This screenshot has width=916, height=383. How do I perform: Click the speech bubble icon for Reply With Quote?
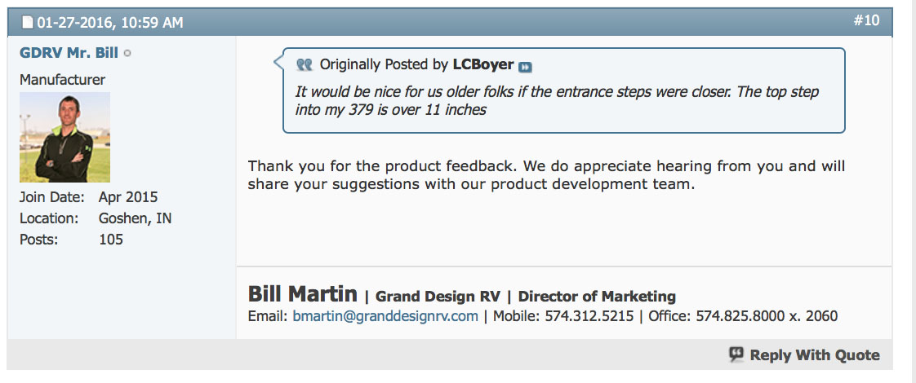click(736, 354)
